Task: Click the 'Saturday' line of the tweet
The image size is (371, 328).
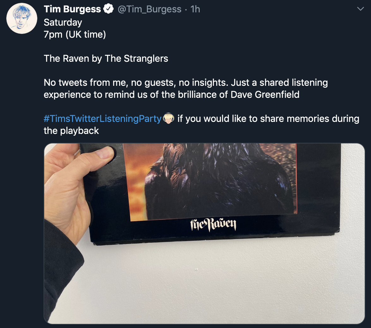Action: (63, 22)
